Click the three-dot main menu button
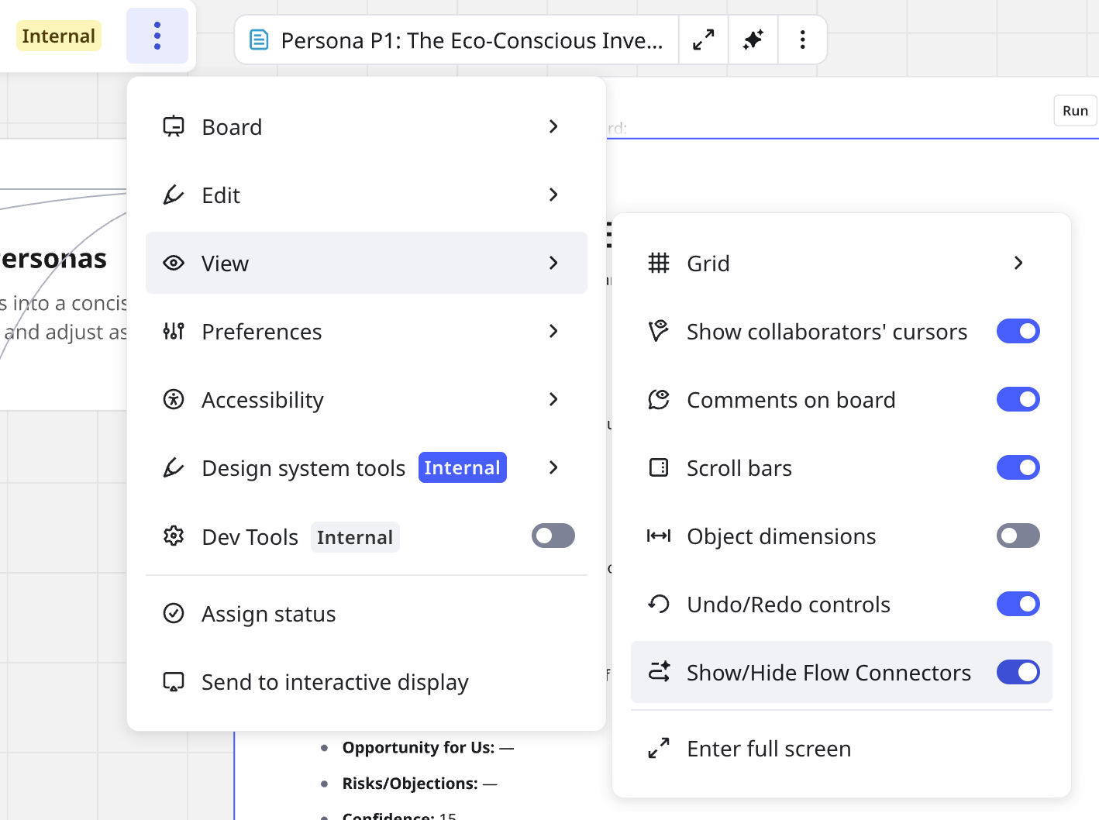The image size is (1099, 820). pyautogui.click(x=157, y=36)
